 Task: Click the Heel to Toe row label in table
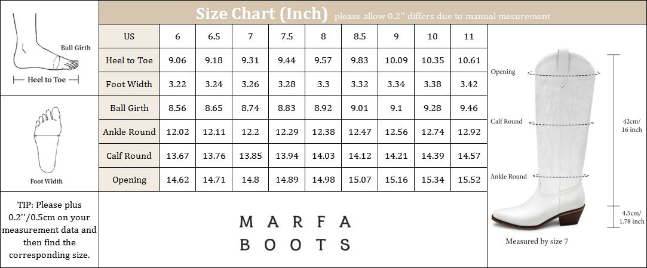point(129,60)
